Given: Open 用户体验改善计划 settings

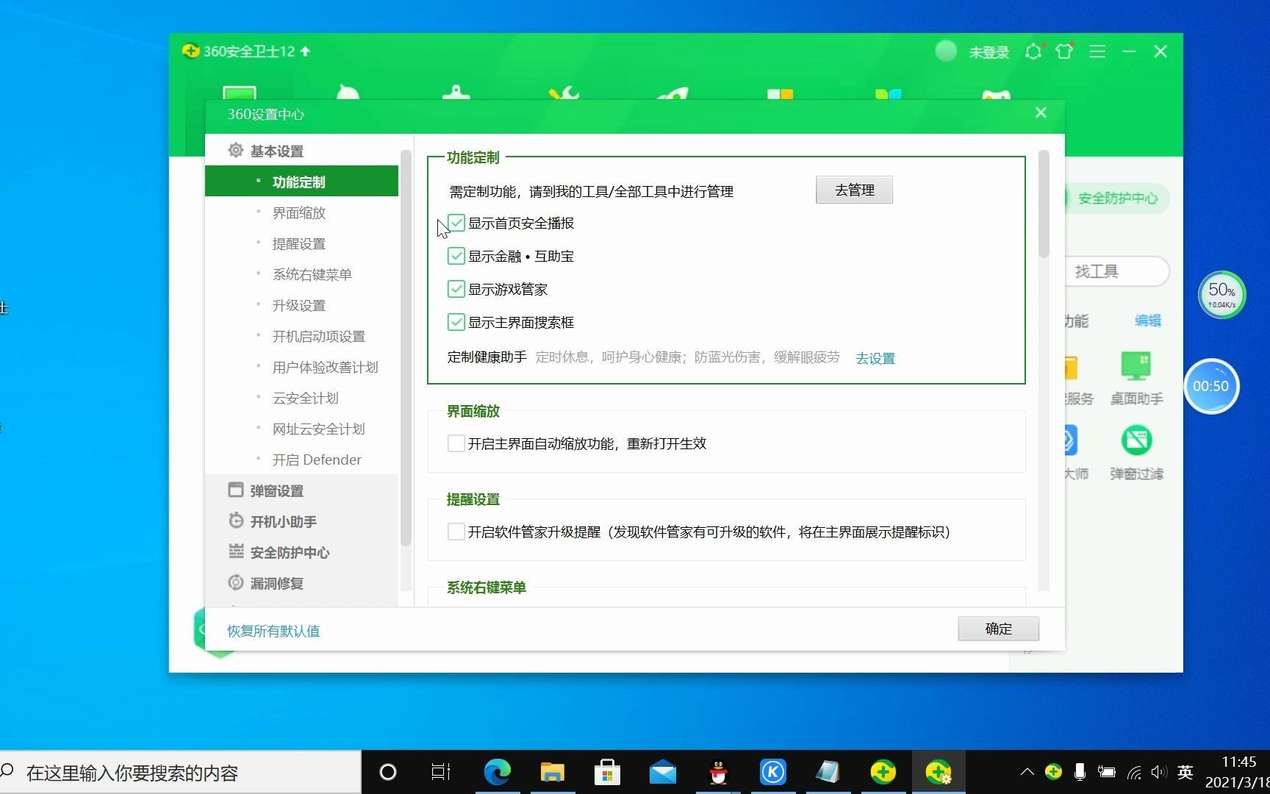Looking at the screenshot, I should click(x=325, y=367).
